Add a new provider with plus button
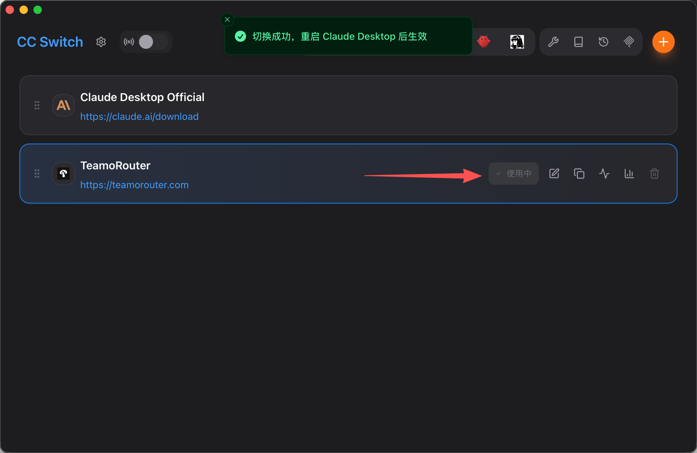Viewport: 697px width, 453px height. click(x=664, y=42)
